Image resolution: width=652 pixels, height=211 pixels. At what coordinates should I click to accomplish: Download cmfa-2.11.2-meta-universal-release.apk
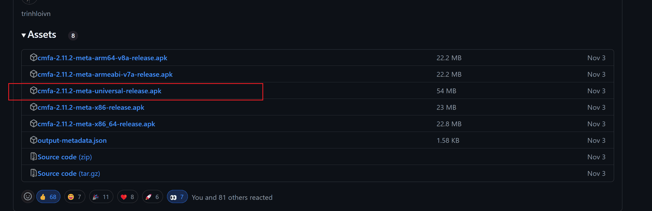point(99,91)
